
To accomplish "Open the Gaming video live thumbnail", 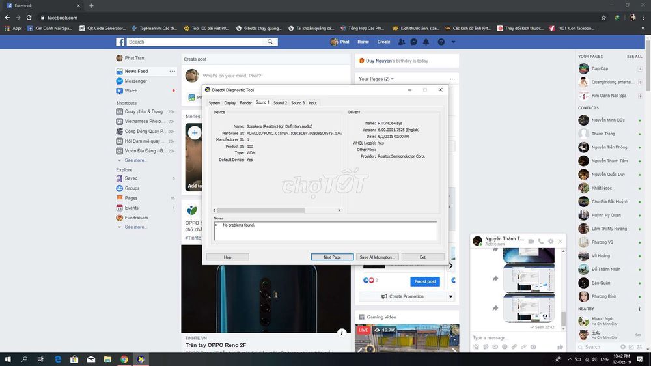I will pos(407,338).
